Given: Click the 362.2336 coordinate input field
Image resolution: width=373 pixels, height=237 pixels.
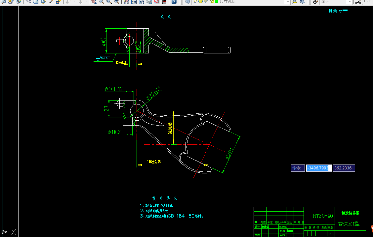Looking at the screenshot, I should [x=344, y=168].
